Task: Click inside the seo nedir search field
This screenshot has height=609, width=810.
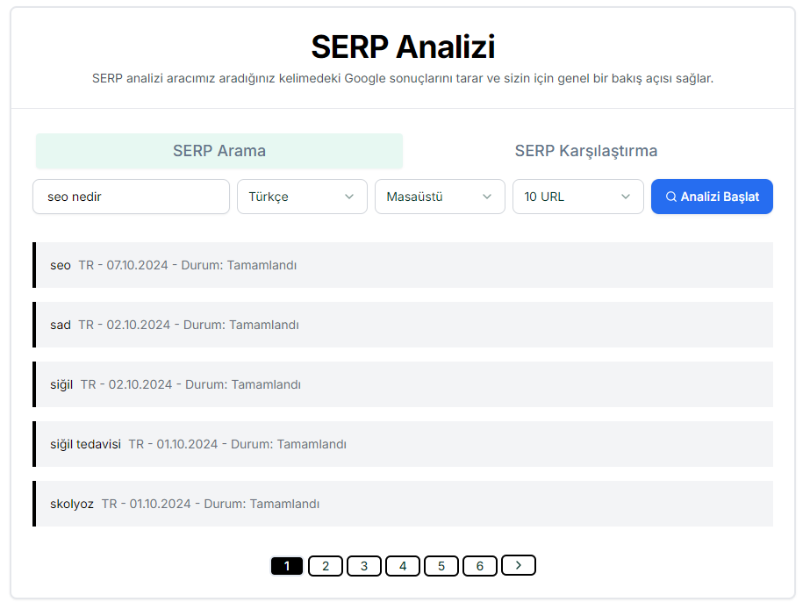Action: (131, 197)
